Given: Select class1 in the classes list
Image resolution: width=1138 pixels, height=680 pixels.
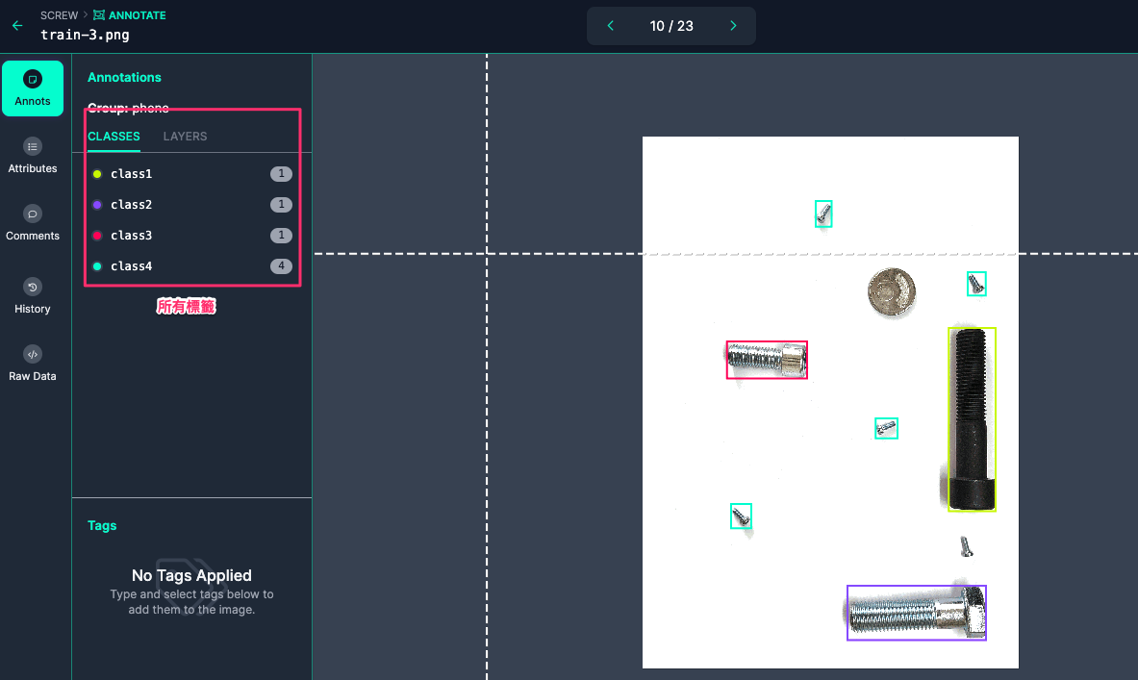Looking at the screenshot, I should (132, 174).
